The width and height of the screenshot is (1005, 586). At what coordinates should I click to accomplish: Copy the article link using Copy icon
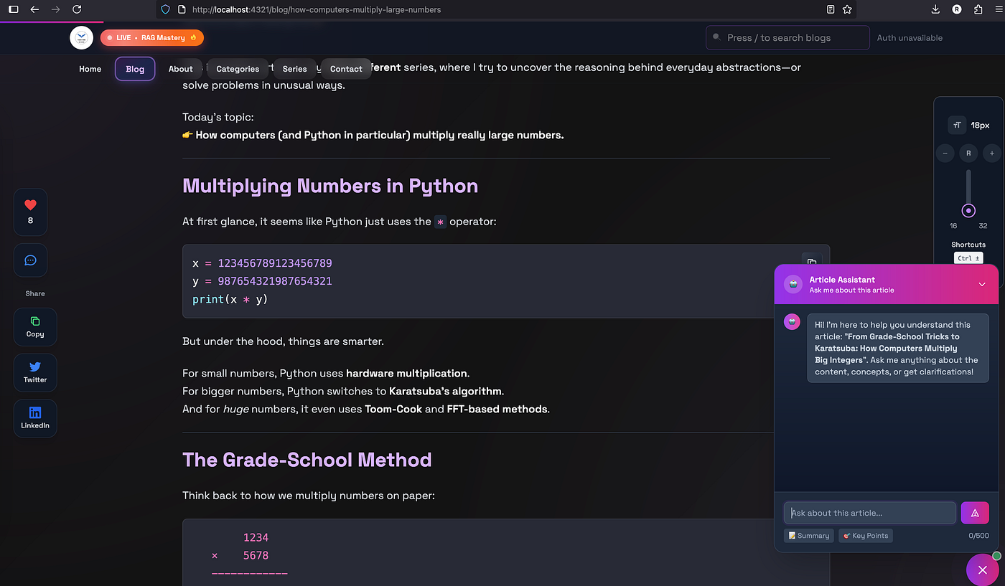coord(34,326)
